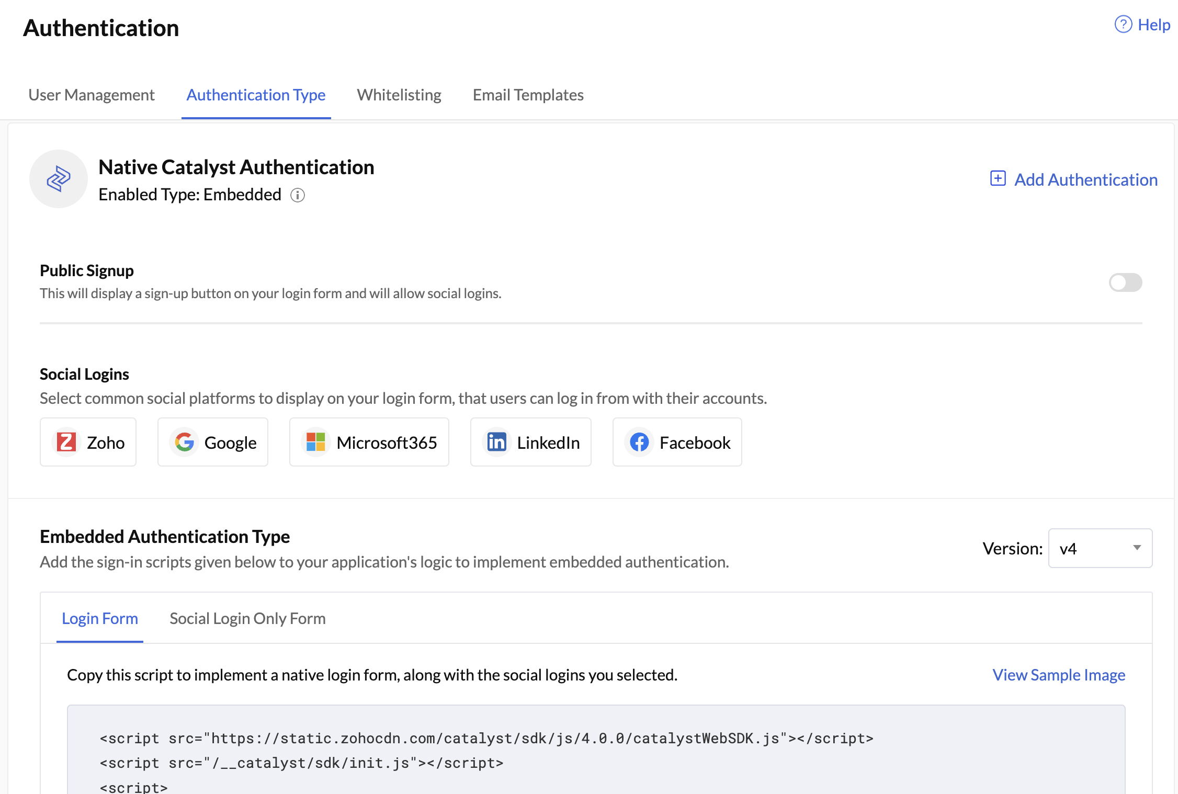
Task: Switch to the User Management tab
Action: click(x=92, y=95)
